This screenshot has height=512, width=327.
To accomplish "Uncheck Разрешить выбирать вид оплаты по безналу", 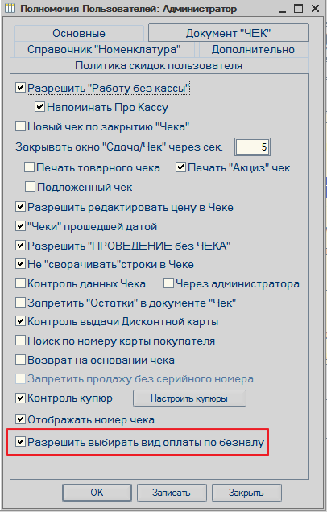I will click(20, 442).
